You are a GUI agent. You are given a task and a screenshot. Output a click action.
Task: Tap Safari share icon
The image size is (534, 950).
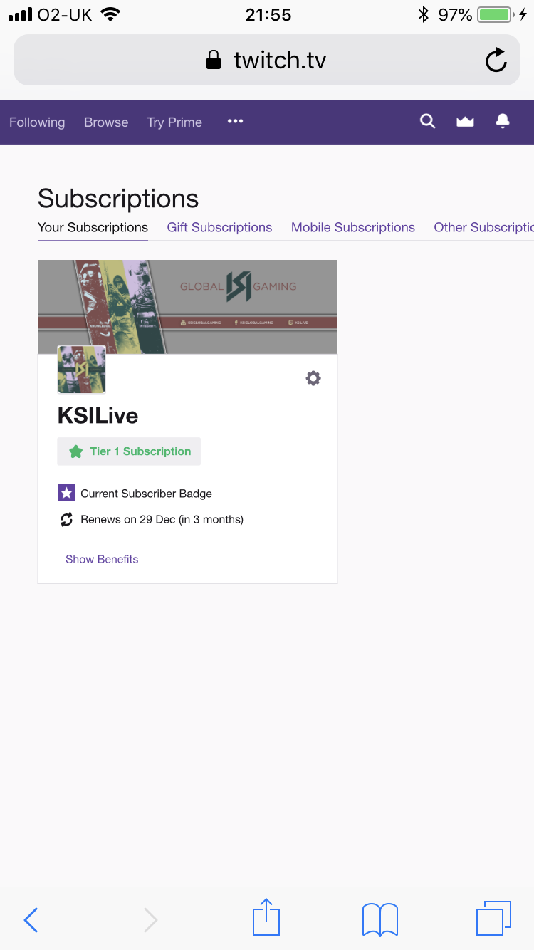point(266,918)
